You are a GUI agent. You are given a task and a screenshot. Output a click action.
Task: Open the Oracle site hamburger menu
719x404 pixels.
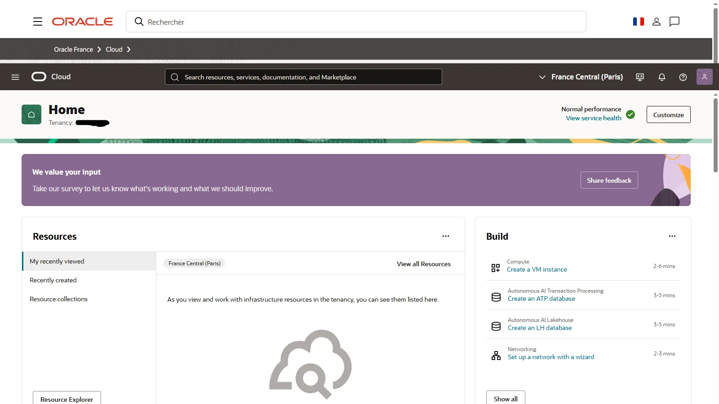tap(38, 22)
